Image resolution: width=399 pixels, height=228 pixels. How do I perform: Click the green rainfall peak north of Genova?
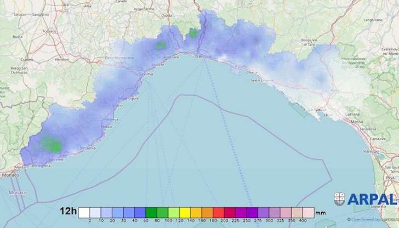[193, 33]
